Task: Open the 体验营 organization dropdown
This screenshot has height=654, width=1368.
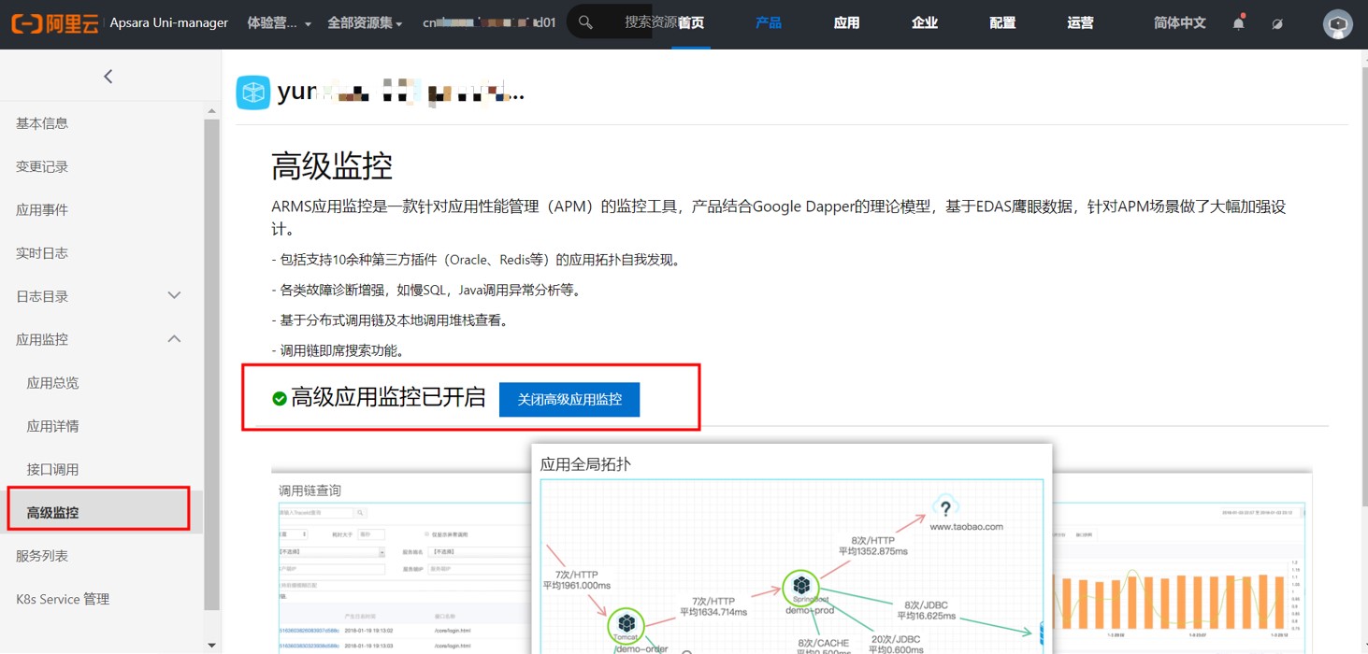Action: point(279,23)
